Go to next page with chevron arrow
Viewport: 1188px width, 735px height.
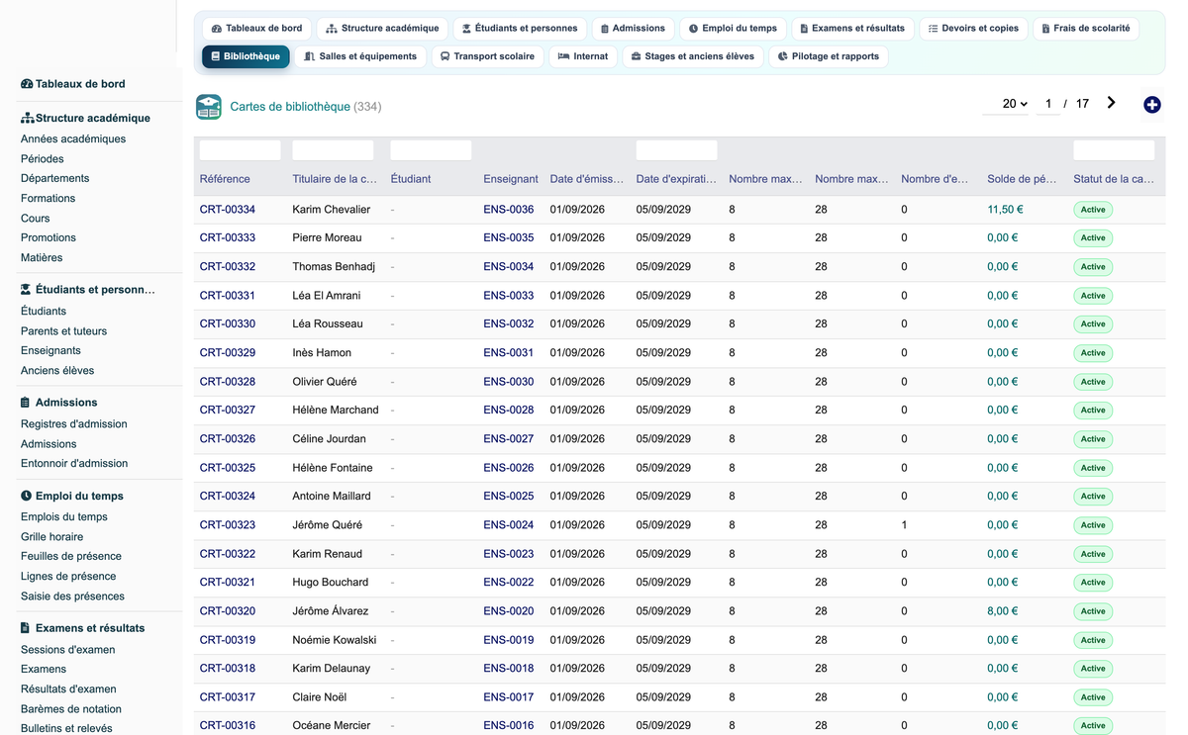1112,103
